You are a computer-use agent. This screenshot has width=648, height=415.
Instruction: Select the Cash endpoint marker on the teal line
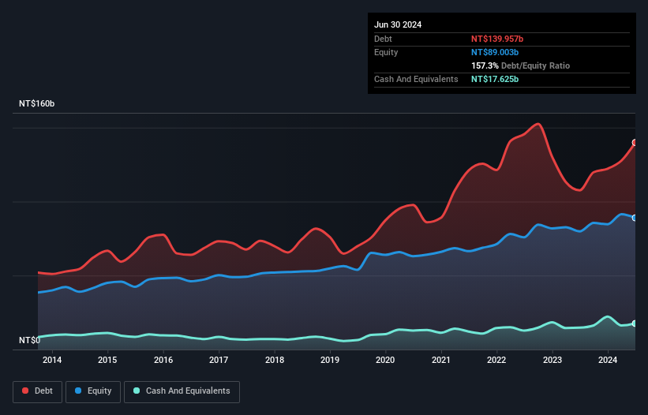click(635, 323)
